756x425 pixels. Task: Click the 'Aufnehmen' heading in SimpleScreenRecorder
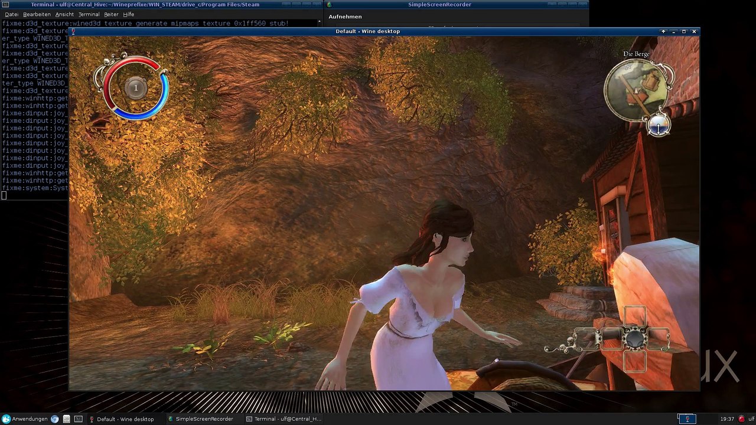tap(345, 17)
